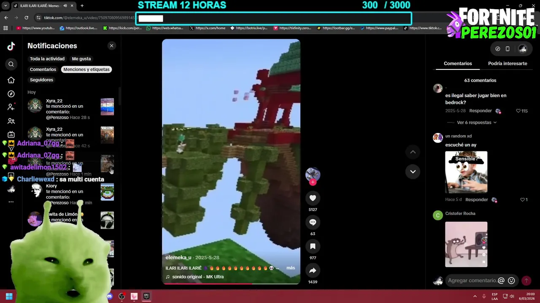Select the Menciones y etiquetas filter

[x=86, y=69]
